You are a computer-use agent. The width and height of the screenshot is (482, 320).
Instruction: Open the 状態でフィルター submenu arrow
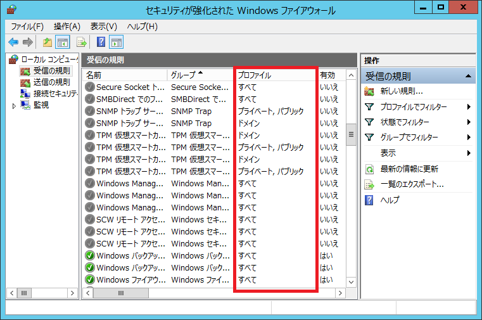pos(469,122)
